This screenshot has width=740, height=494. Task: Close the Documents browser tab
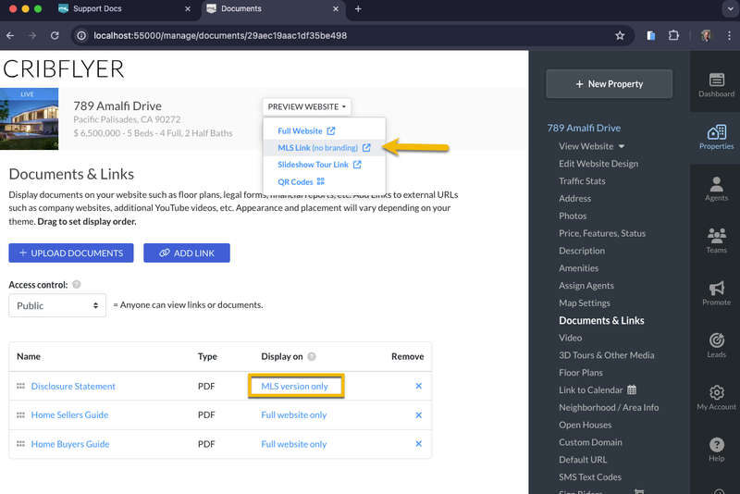[x=336, y=9]
